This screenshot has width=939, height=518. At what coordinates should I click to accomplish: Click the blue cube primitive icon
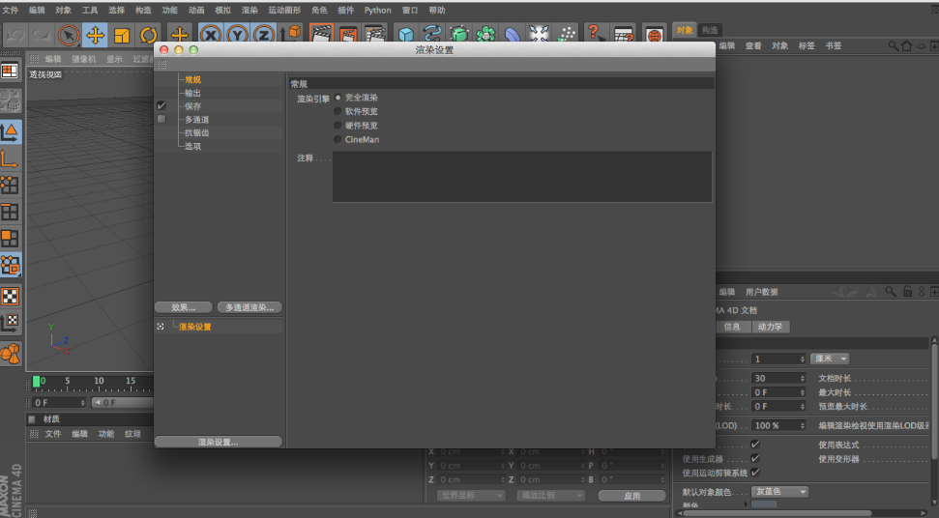(x=406, y=35)
